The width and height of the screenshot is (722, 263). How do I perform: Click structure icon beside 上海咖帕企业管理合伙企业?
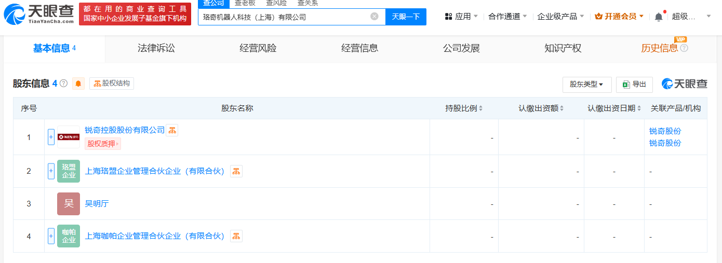pyautogui.click(x=236, y=236)
